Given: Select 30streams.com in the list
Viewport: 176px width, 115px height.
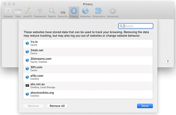Looking at the screenshot, I should (x=88, y=60).
